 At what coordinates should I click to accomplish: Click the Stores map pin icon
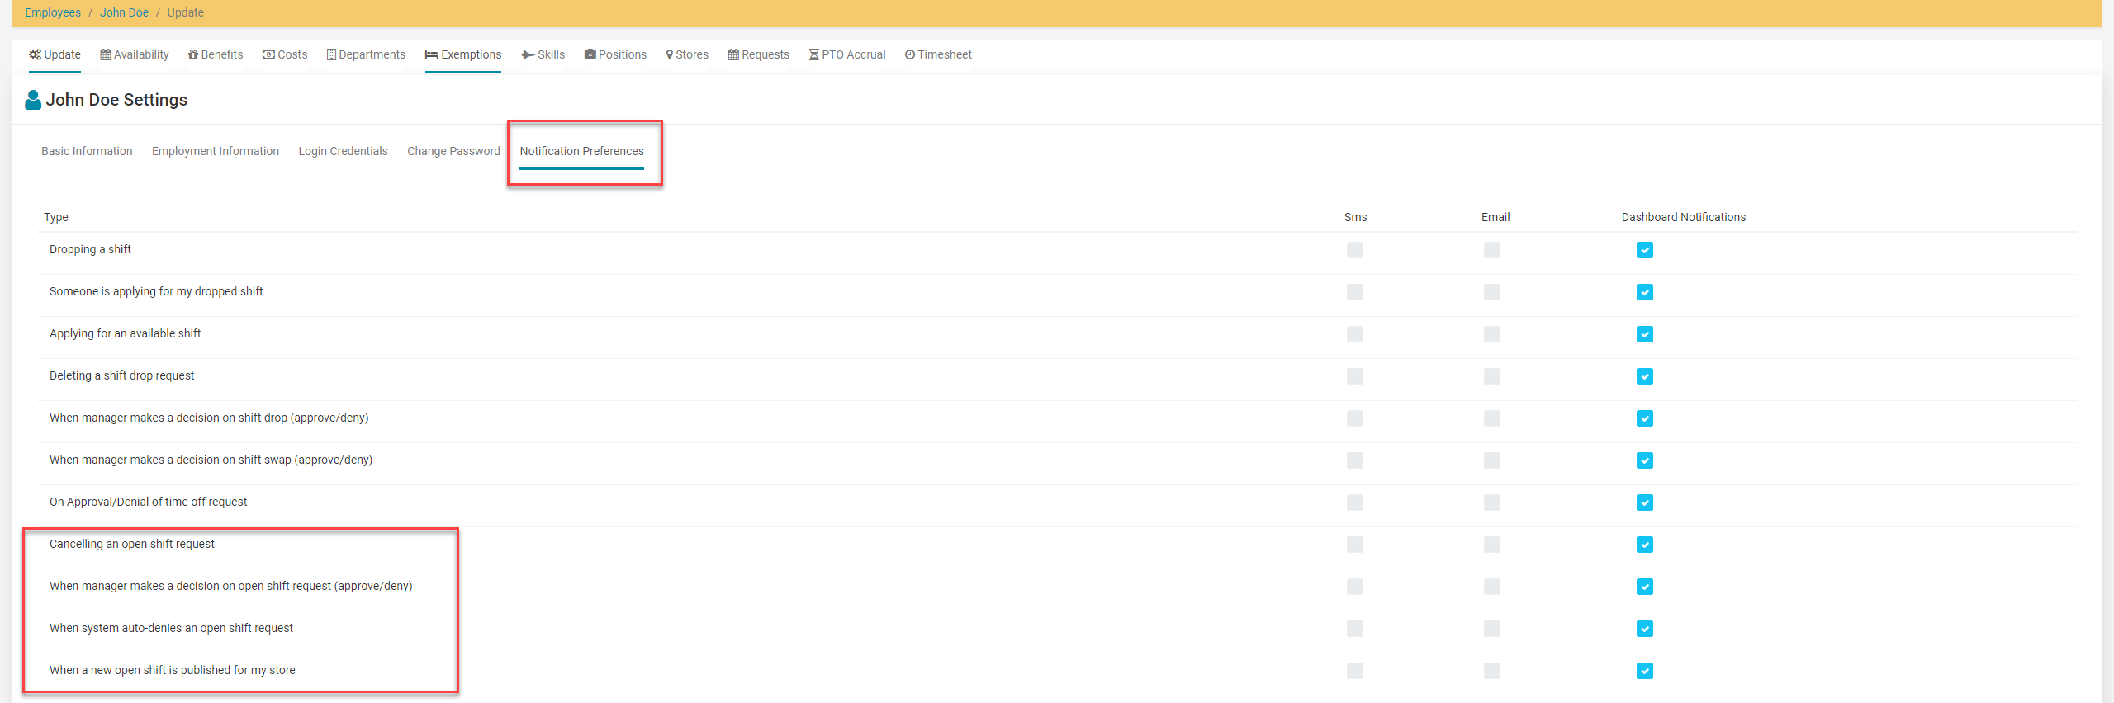point(670,54)
